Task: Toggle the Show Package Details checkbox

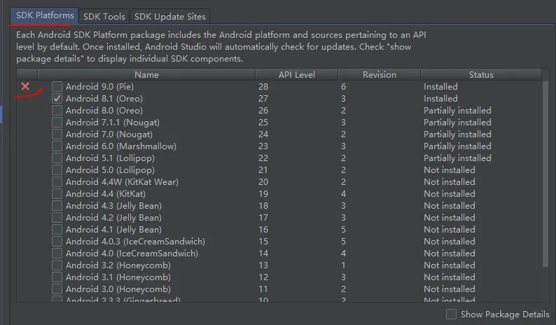Action: pyautogui.click(x=452, y=314)
